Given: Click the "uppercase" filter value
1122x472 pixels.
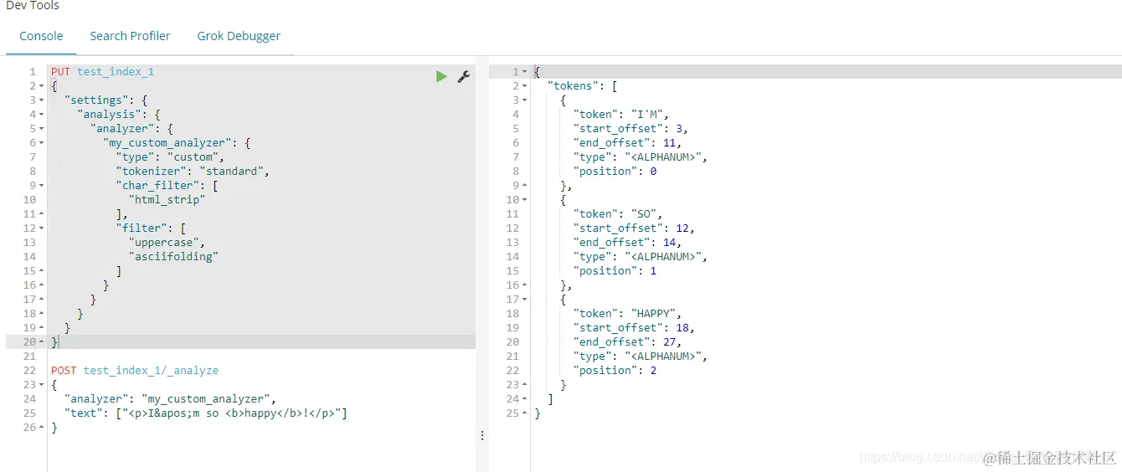Looking at the screenshot, I should click(167, 243).
